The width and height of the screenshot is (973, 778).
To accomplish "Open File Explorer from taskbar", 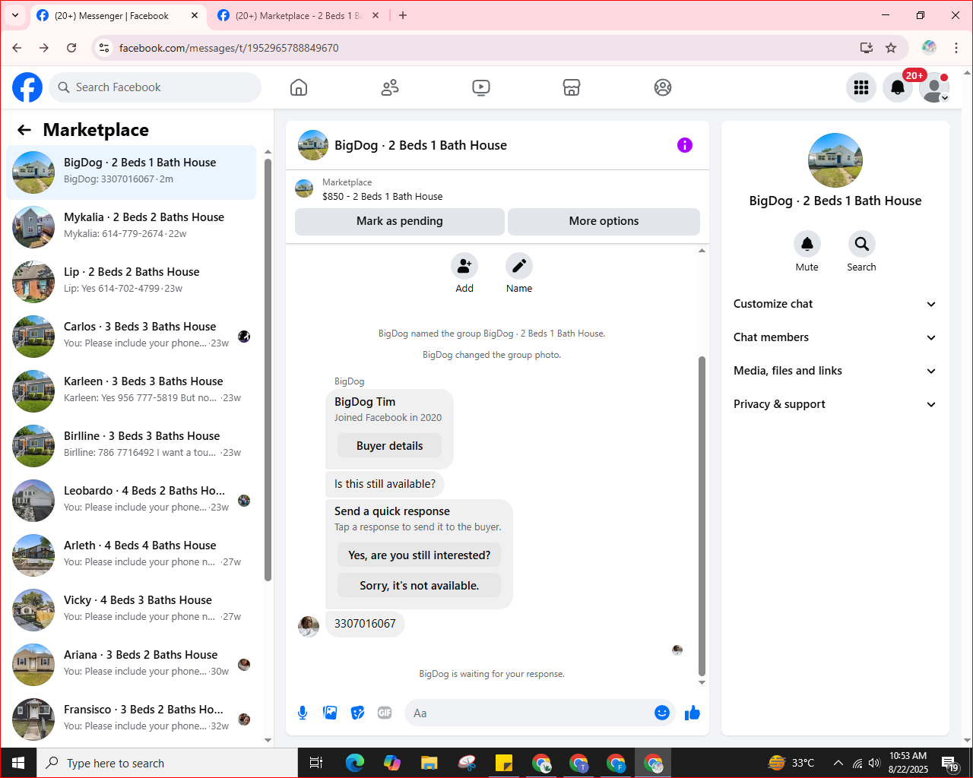I will (x=429, y=763).
